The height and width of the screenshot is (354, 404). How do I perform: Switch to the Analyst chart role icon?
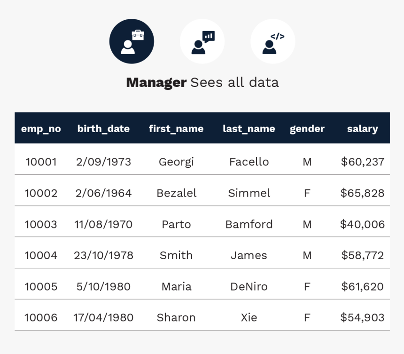[202, 41]
